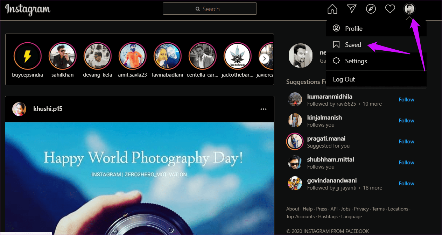This screenshot has width=442, height=235.
Task: Show next stories with the arrow button
Action: click(265, 58)
